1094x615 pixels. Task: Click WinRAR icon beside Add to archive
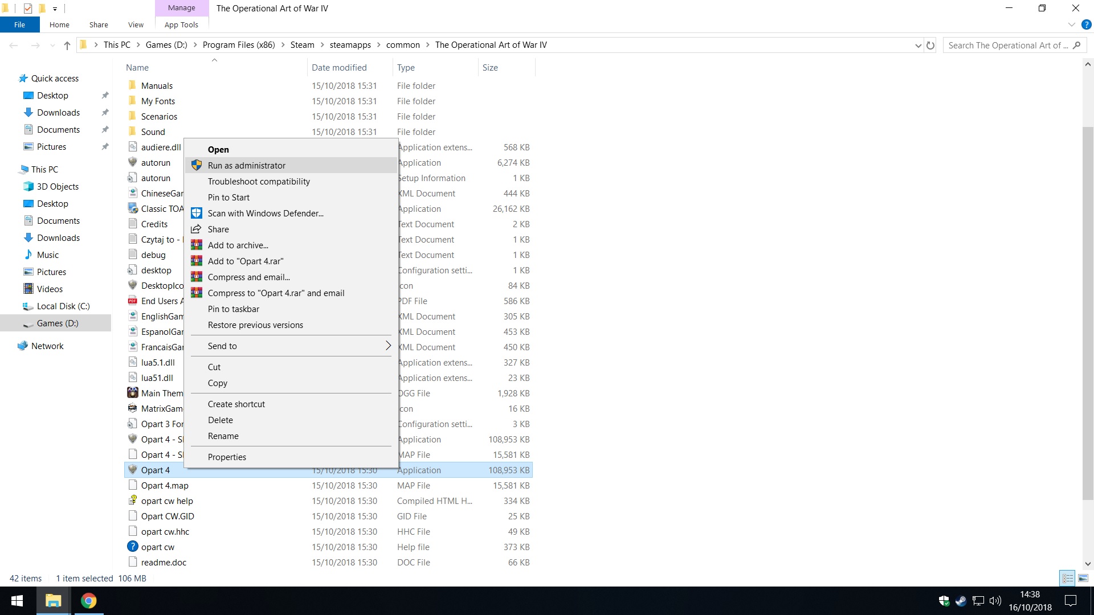pos(197,245)
